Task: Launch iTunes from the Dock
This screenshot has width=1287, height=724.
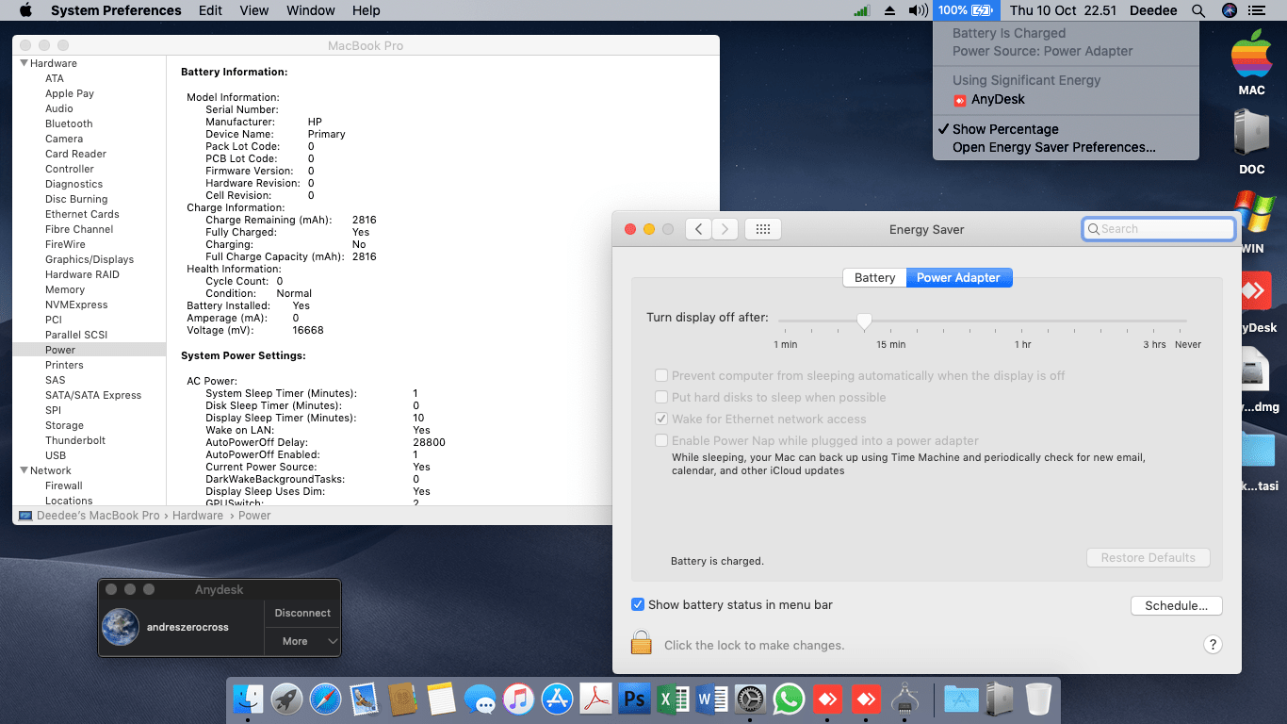Action: pyautogui.click(x=518, y=699)
